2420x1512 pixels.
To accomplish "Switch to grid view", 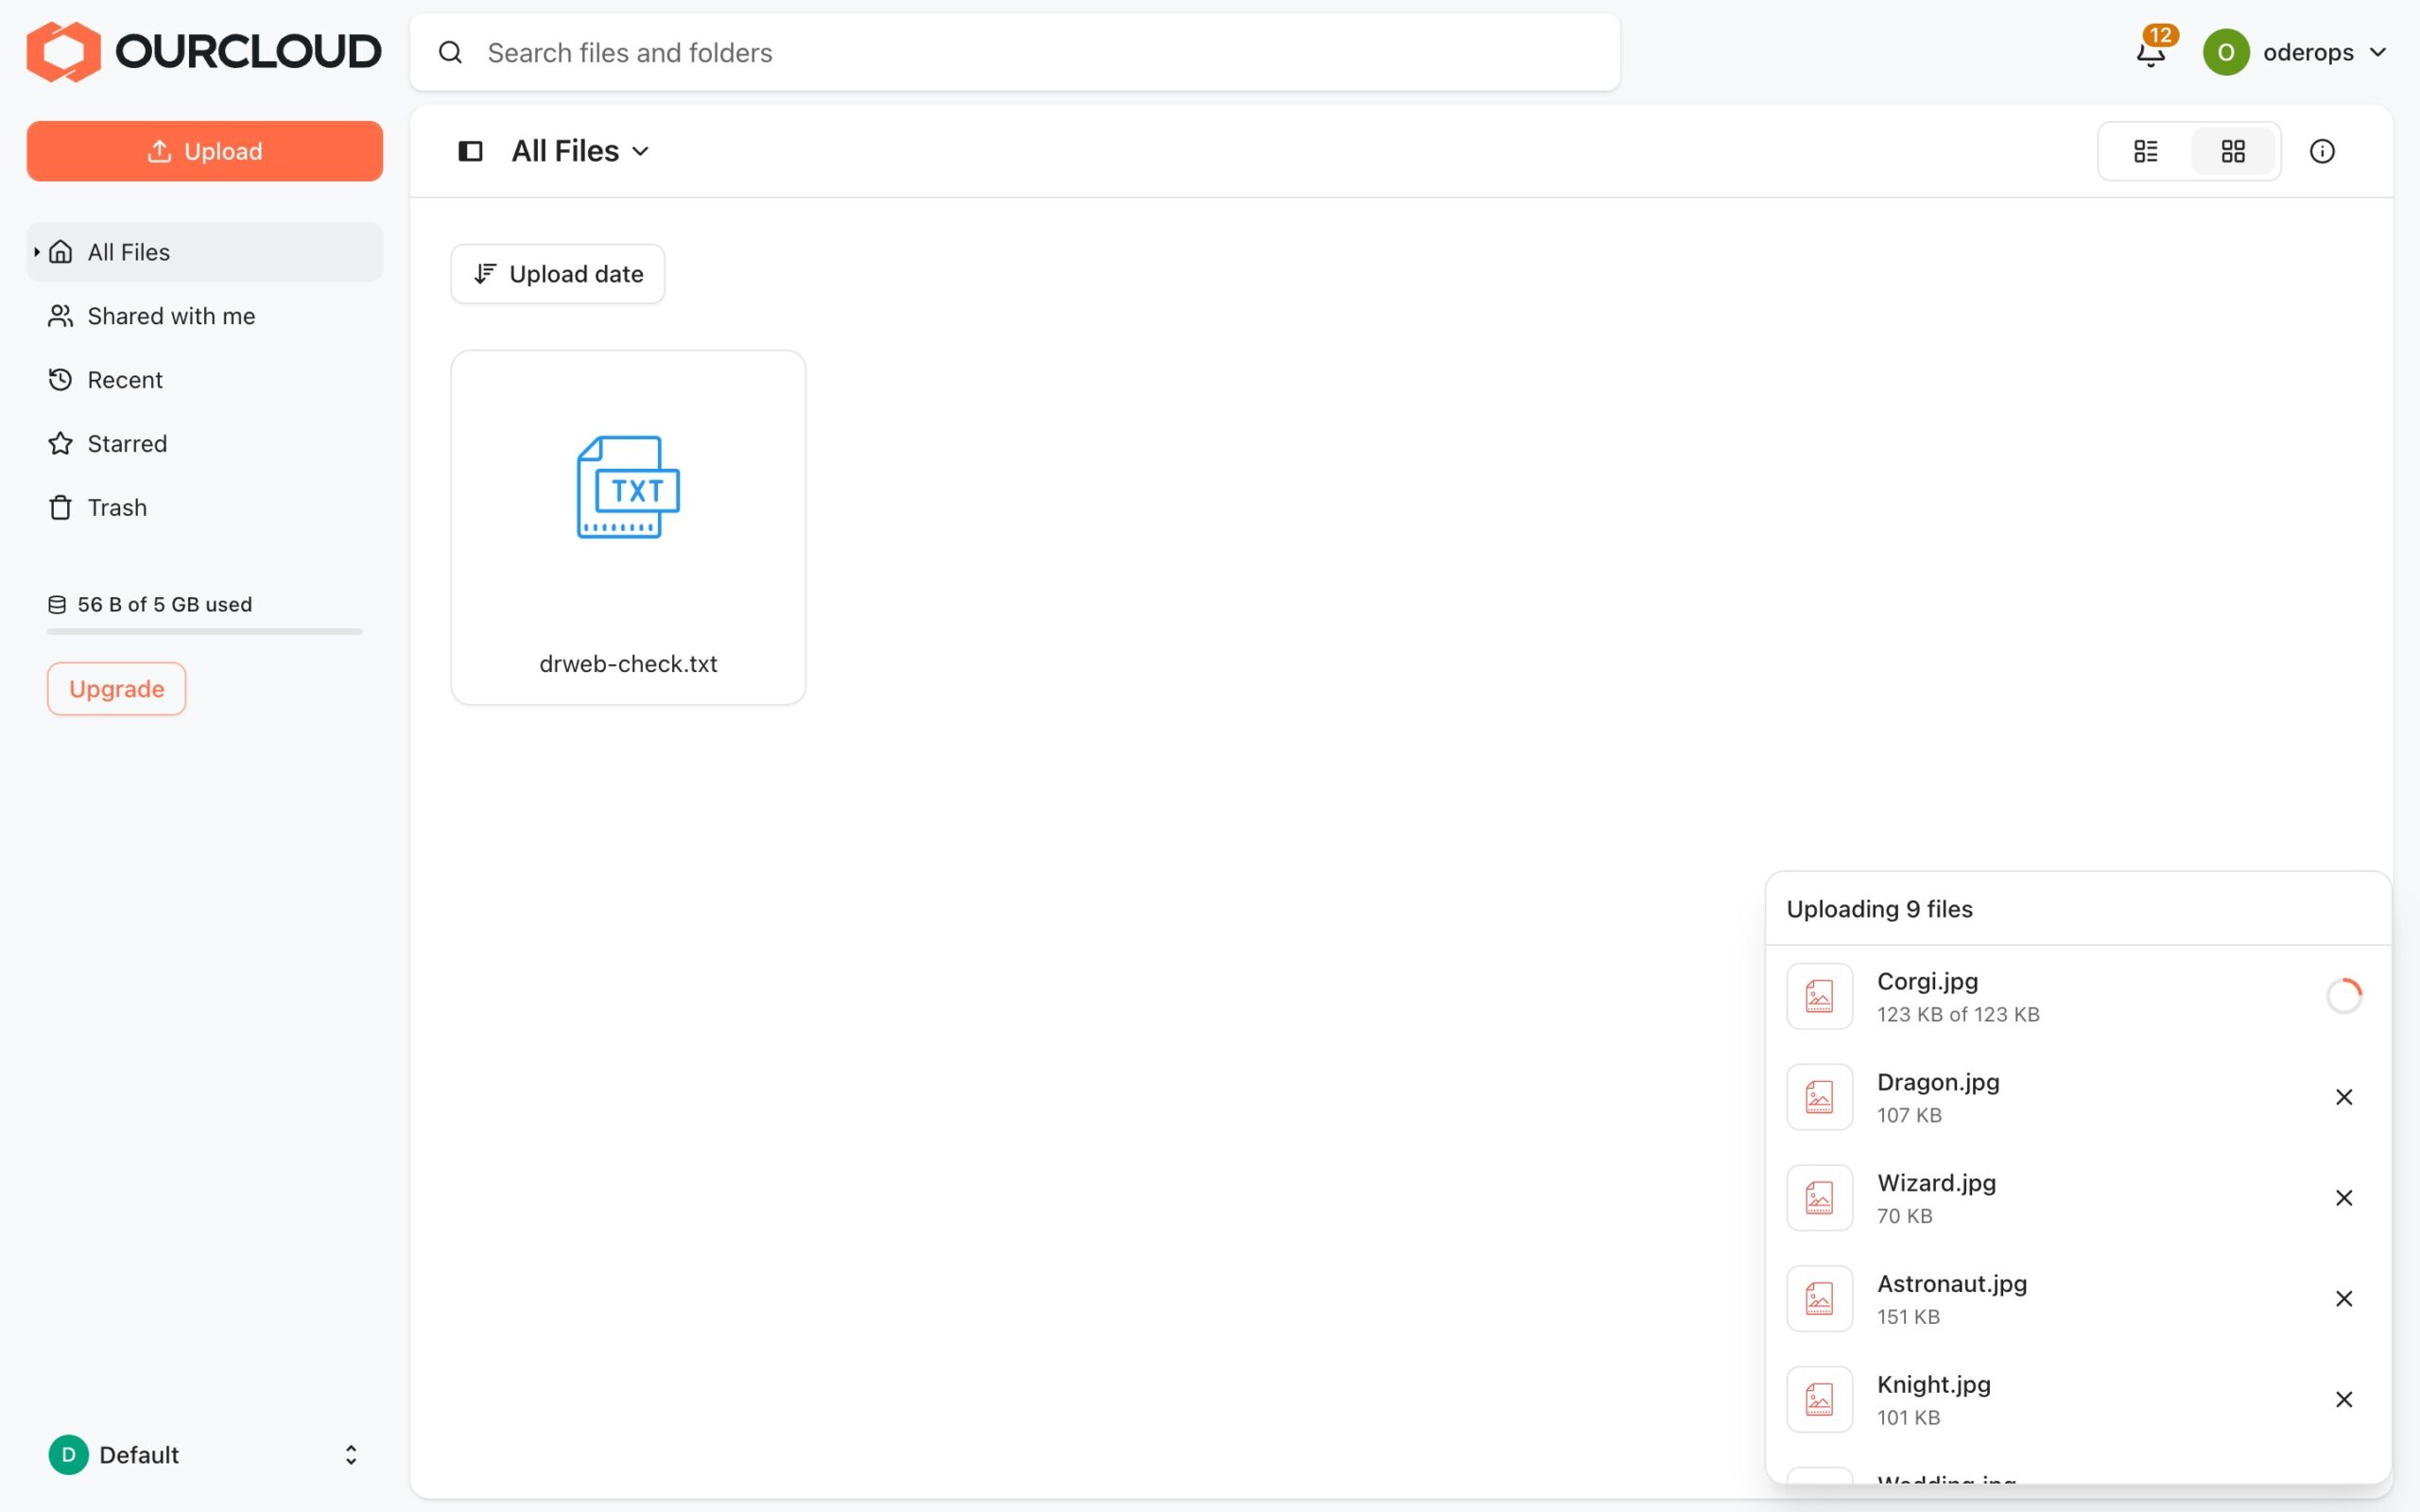I will (x=2232, y=151).
